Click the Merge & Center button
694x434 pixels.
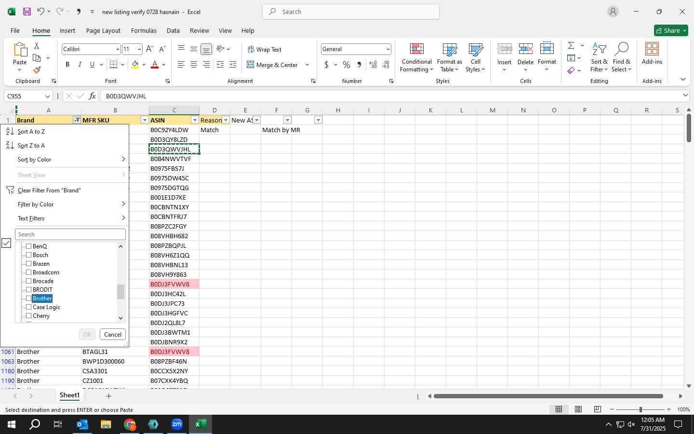coord(273,65)
